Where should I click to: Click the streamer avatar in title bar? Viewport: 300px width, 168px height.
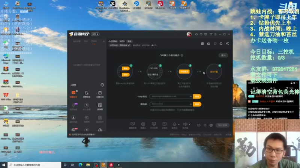click(x=189, y=34)
